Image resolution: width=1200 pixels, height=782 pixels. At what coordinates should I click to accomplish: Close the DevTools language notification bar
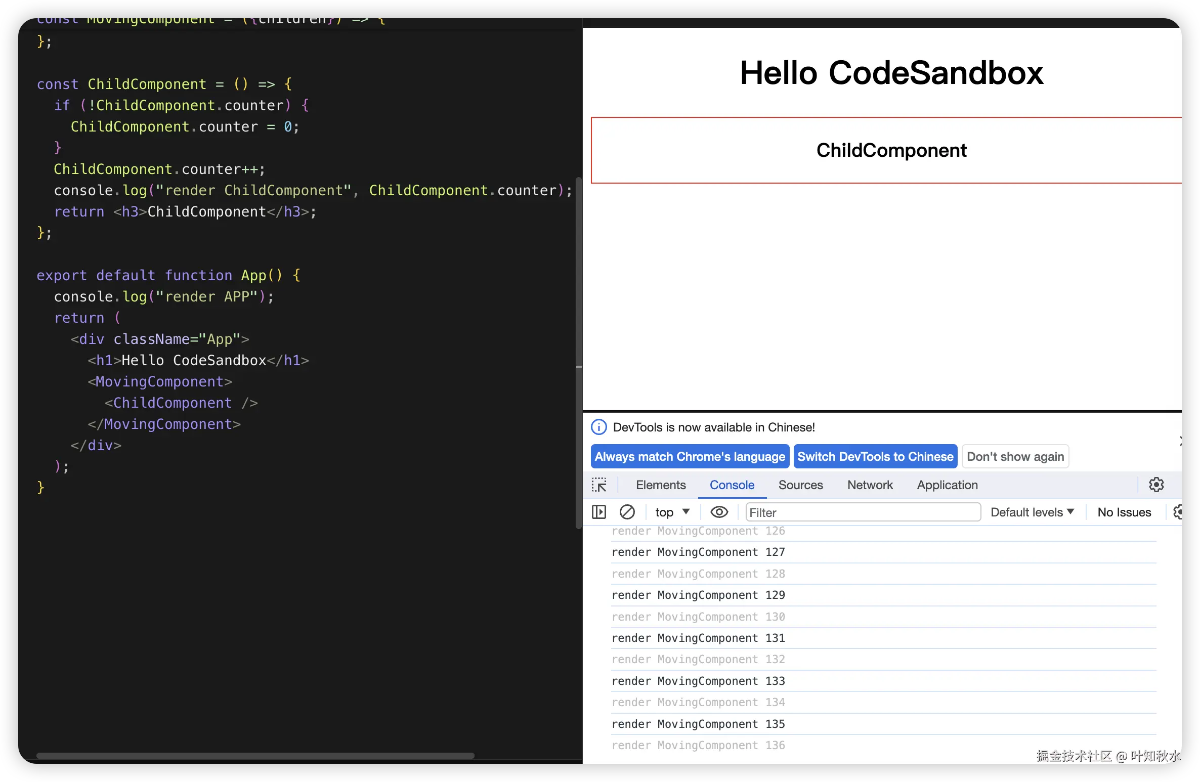click(x=1180, y=441)
